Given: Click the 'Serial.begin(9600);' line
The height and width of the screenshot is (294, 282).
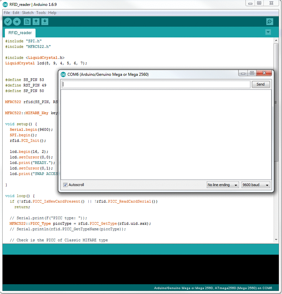Looking at the screenshot, I should (x=31, y=130).
